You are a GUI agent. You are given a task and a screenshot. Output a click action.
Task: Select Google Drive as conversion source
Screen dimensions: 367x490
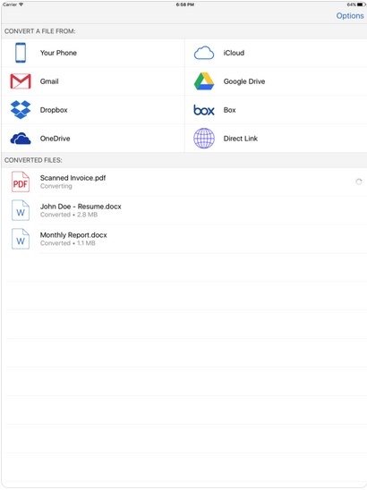(276, 81)
